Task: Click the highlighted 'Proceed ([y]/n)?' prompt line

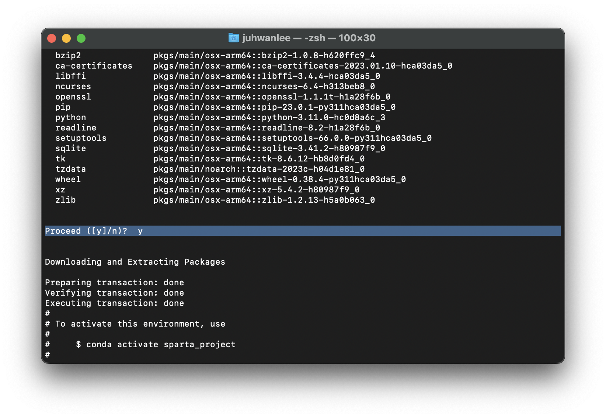Action: pos(303,231)
